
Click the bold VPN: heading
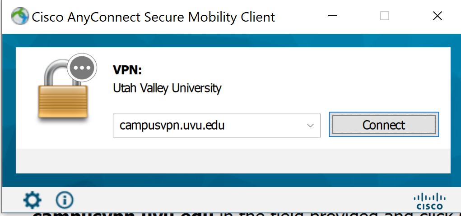[127, 71]
